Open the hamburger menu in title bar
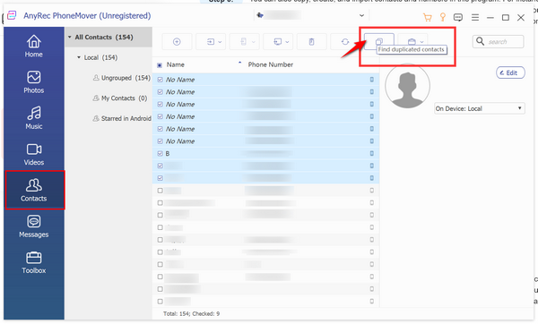 point(475,17)
